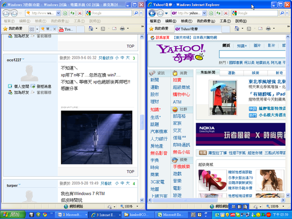Click the Forward button in the Yahoo IE window
Image resolution: width=292 pixels, height=219 pixels.
[x=160, y=13]
